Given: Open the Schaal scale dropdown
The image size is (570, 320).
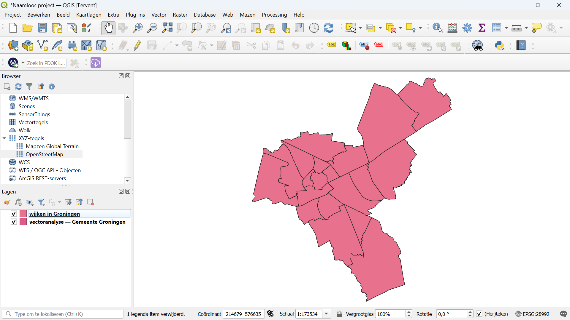Looking at the screenshot, I should click(327, 314).
